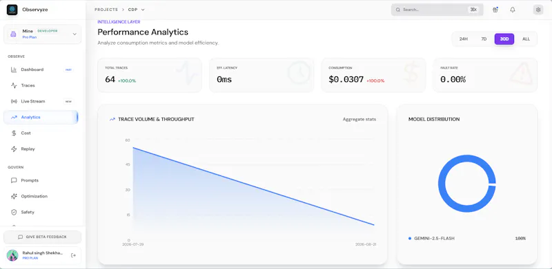Open the Dashboard icon in sidebar
The width and height of the screenshot is (552, 269).
click(x=14, y=69)
